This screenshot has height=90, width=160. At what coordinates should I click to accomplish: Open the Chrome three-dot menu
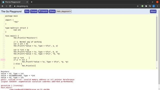pyautogui.click(x=157, y=6)
